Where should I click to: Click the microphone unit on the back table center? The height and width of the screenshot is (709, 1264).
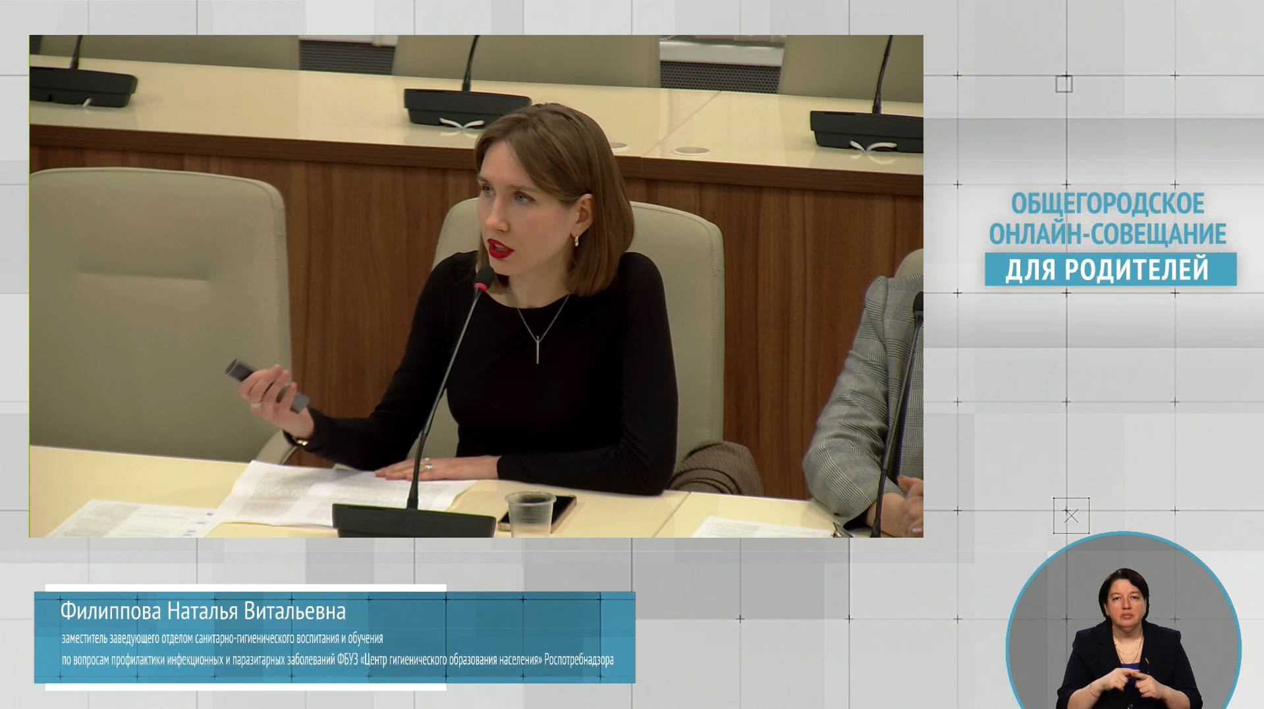pyautogui.click(x=466, y=105)
